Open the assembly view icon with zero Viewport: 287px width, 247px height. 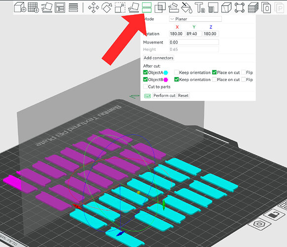click(x=266, y=7)
